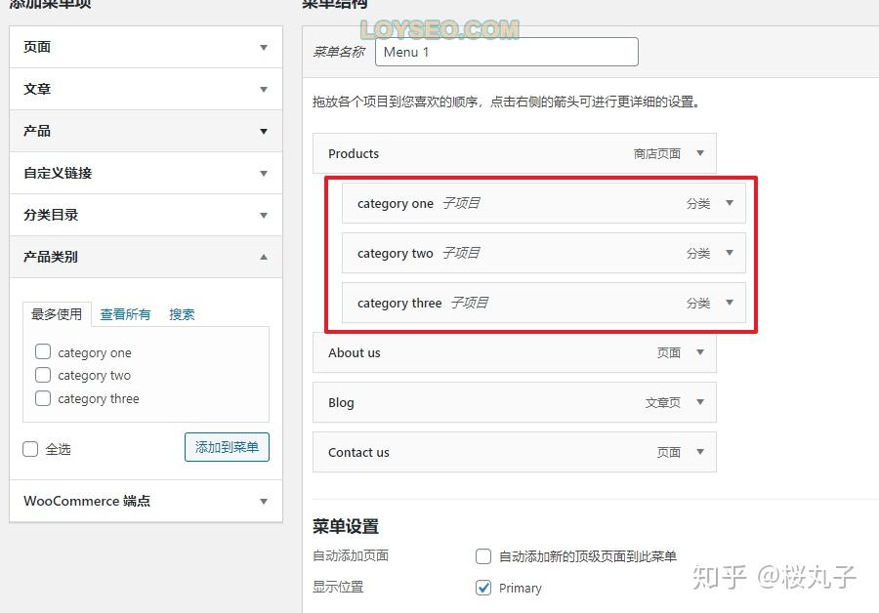Click the 产品类别 section heading
Screen dimensions: 879x613
(x=51, y=257)
